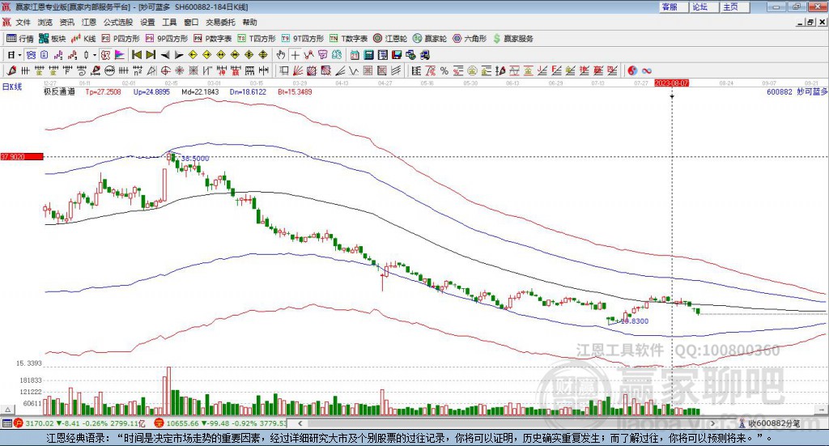Expand the candlestick style dropdown arrow

click(95, 55)
